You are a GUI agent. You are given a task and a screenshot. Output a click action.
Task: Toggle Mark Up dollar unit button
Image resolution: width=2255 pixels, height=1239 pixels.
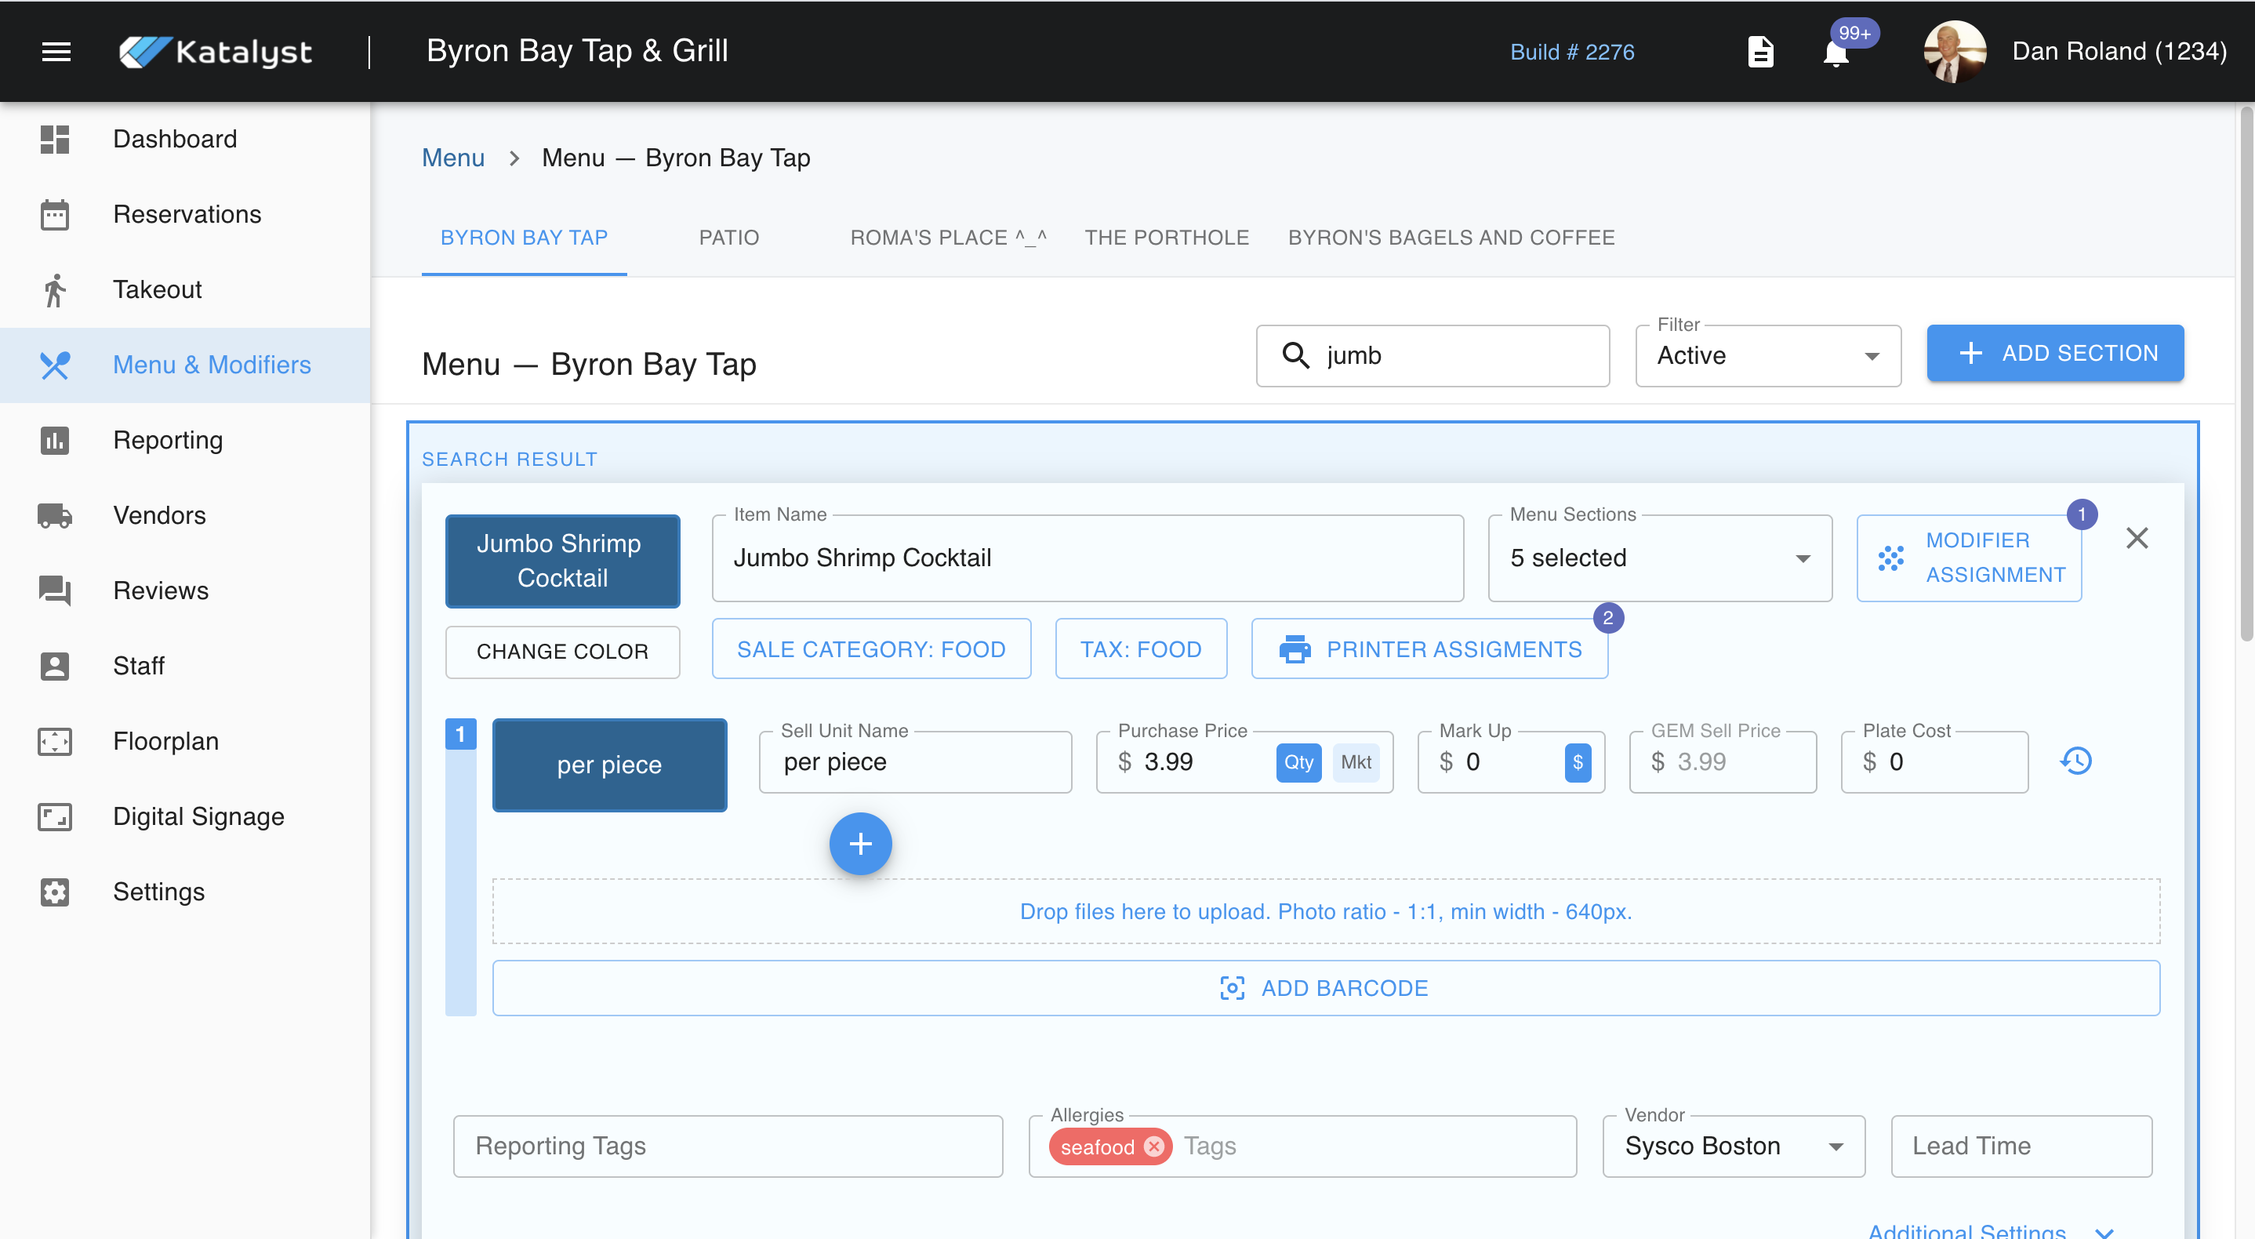1578,761
